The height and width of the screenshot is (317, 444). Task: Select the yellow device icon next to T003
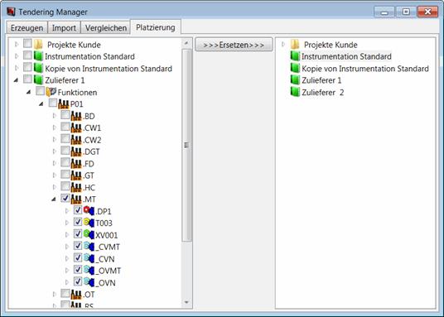[x=89, y=223]
